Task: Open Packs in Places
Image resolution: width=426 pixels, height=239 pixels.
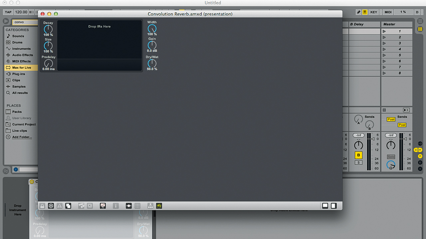Action: (x=17, y=112)
